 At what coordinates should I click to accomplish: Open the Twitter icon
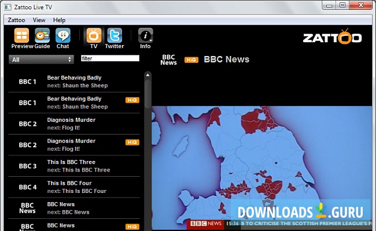(x=115, y=36)
